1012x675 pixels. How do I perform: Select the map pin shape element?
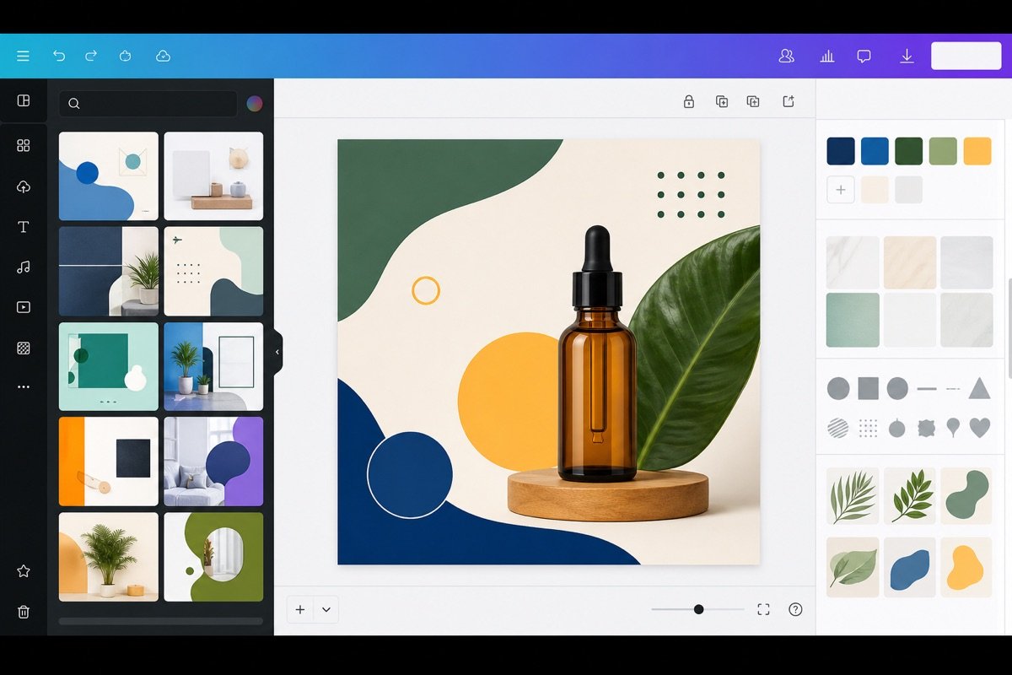tap(953, 428)
